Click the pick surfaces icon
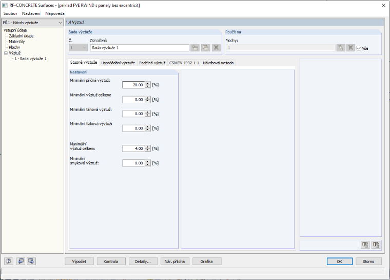390x280 pixels. click(x=341, y=48)
